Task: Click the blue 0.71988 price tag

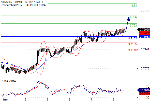Action: [x=144, y=37]
